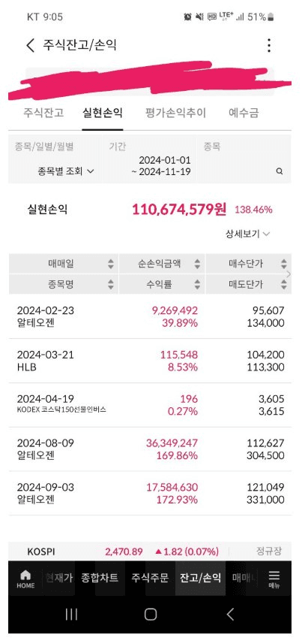
Task: Go back with the top-left arrow
Action: [x=30, y=45]
